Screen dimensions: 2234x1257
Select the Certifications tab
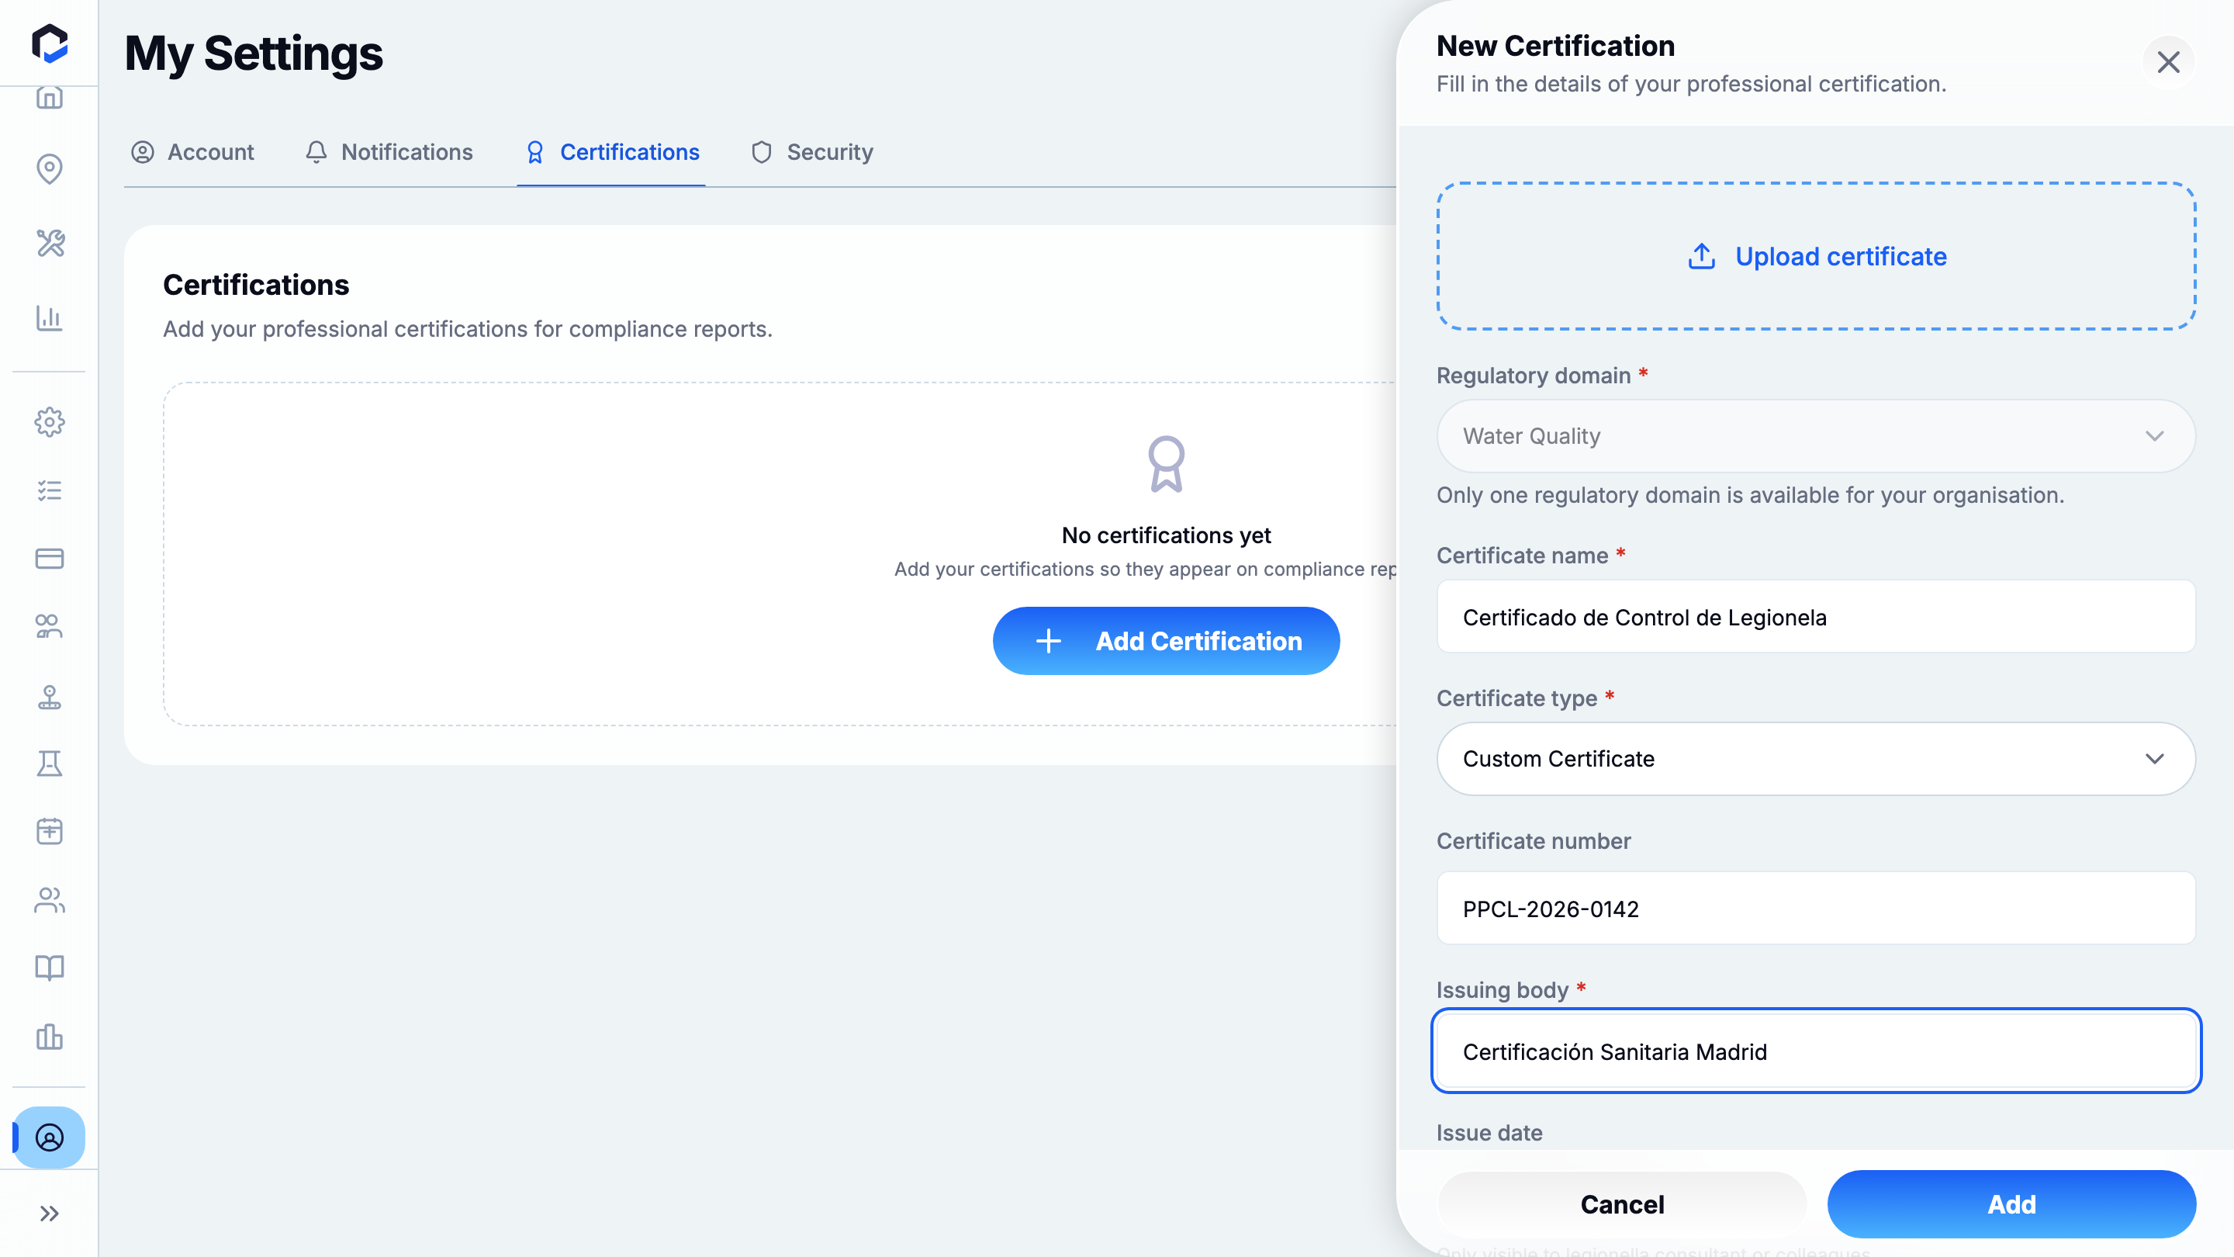612,152
